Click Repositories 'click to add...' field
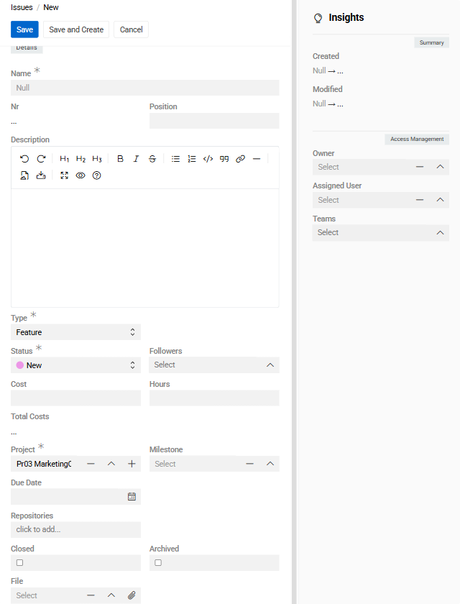 pyautogui.click(x=76, y=530)
